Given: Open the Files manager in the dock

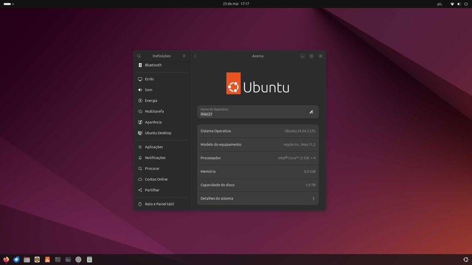Looking at the screenshot, I should [x=27, y=260].
